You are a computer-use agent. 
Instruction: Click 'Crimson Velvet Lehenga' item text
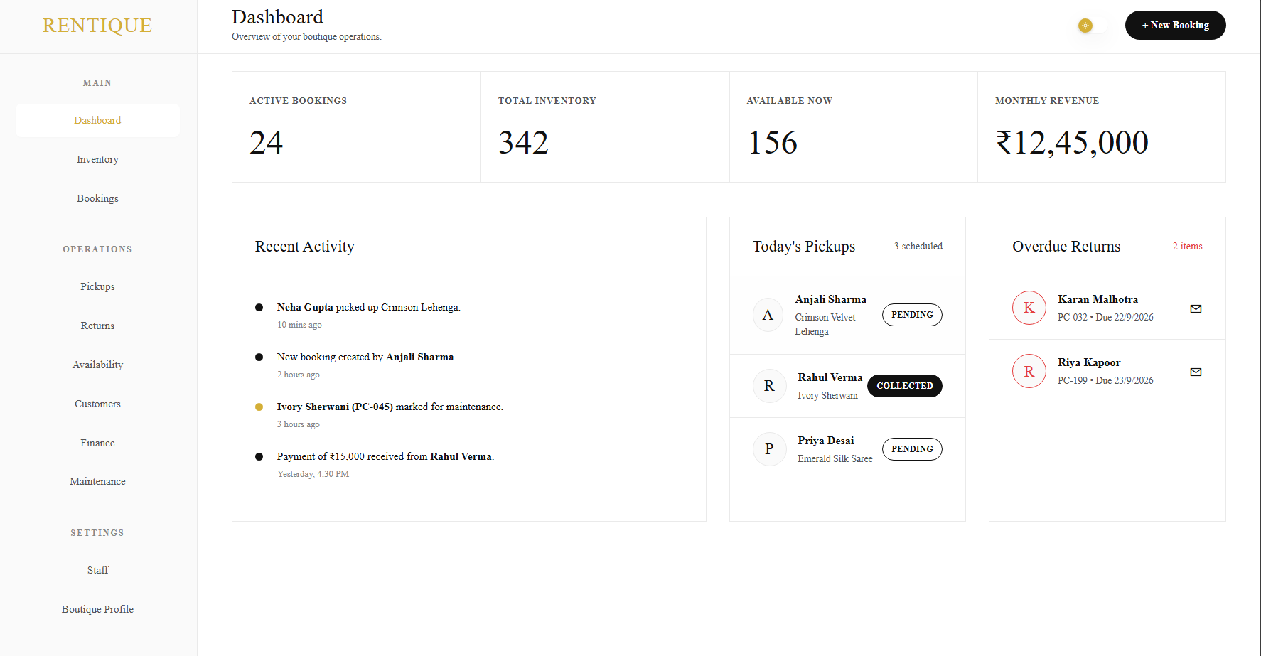click(825, 325)
